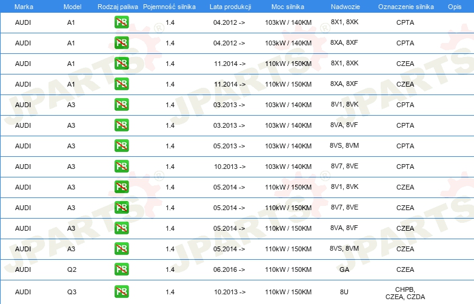The image size is (474, 304).
Task: Click the 8U body code cell
Action: 344,292
